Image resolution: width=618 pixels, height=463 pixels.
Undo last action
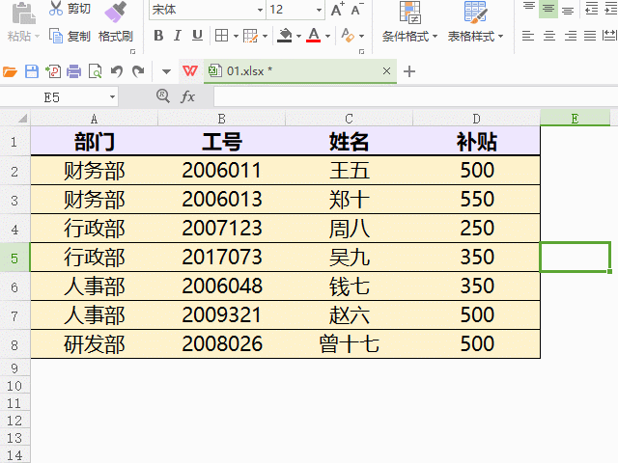[117, 71]
